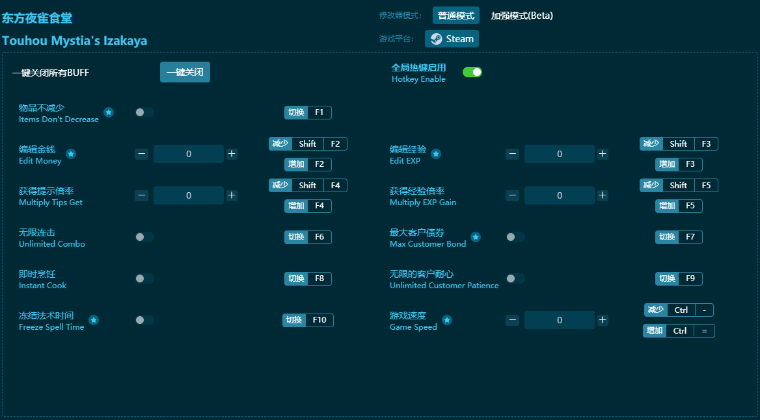This screenshot has height=420, width=760.
Task: Enable the Unlimited Combo toggle
Action: [x=144, y=237]
